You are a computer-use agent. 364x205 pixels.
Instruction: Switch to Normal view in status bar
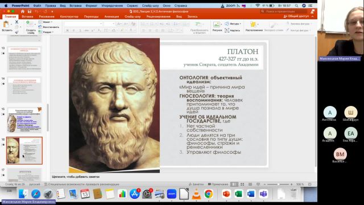pyautogui.click(x=234, y=184)
